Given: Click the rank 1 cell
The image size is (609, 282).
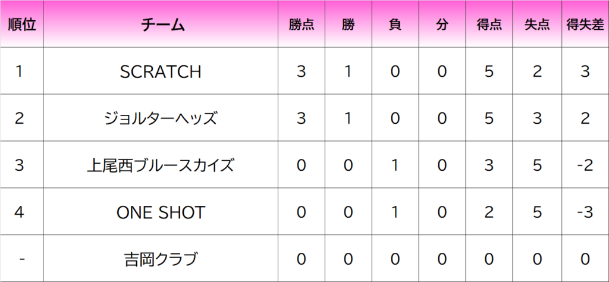Looking at the screenshot, I should [22, 71].
